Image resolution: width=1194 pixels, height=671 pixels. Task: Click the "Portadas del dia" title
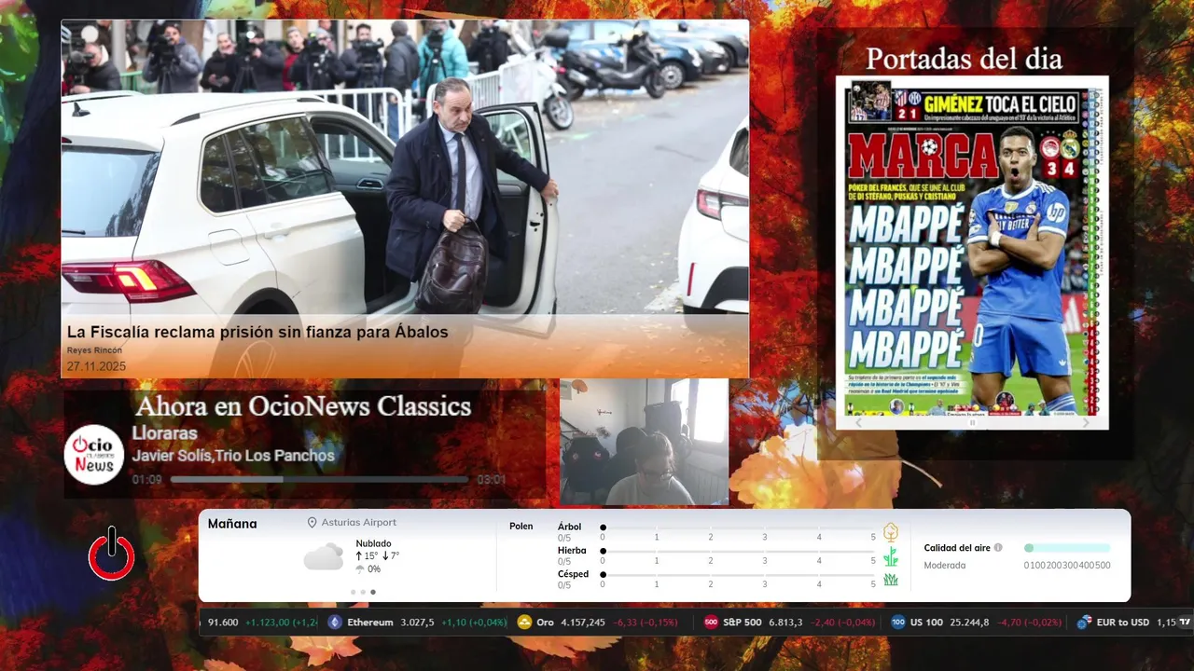[x=964, y=59]
